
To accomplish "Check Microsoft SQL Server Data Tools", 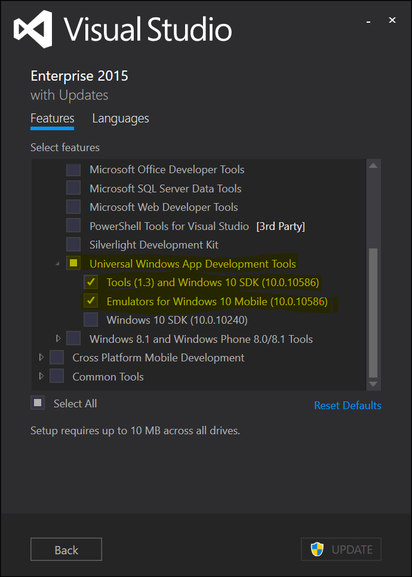I will coord(73,188).
